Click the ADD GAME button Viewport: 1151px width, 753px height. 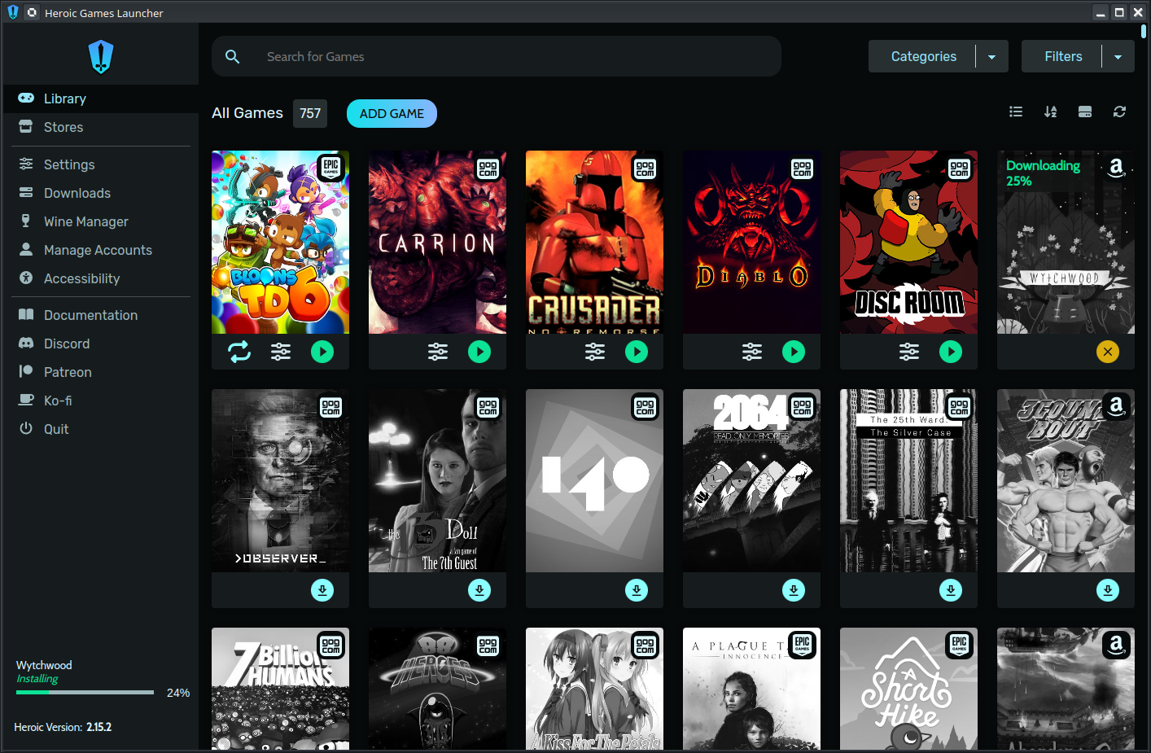[x=392, y=114]
